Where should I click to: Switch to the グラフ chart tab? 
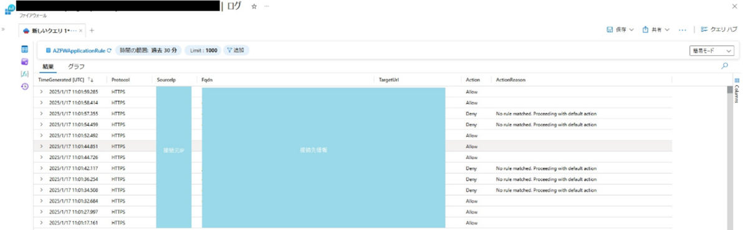coord(76,66)
